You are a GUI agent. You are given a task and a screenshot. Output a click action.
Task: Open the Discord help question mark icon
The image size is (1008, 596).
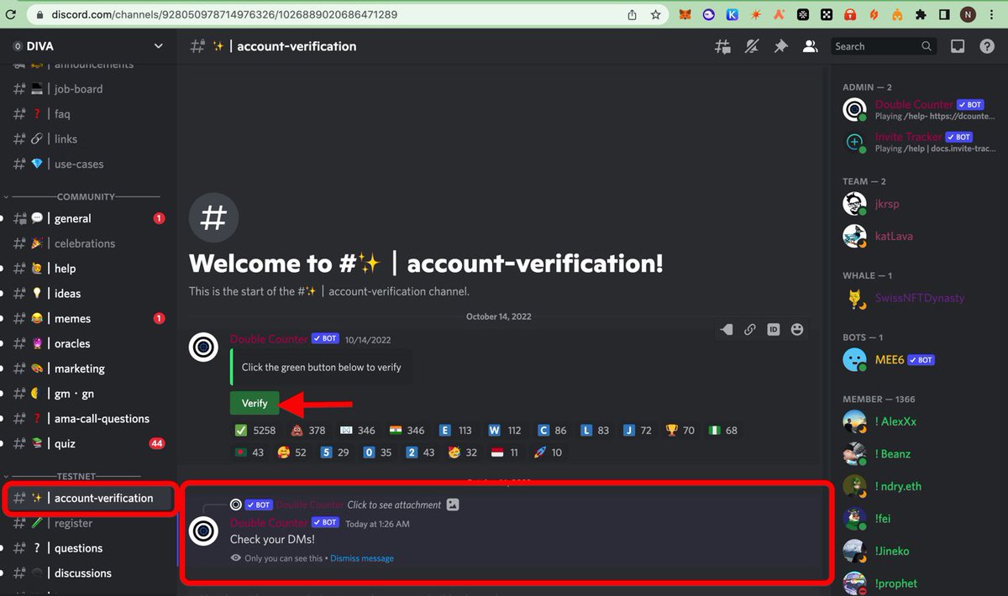pyautogui.click(x=987, y=47)
